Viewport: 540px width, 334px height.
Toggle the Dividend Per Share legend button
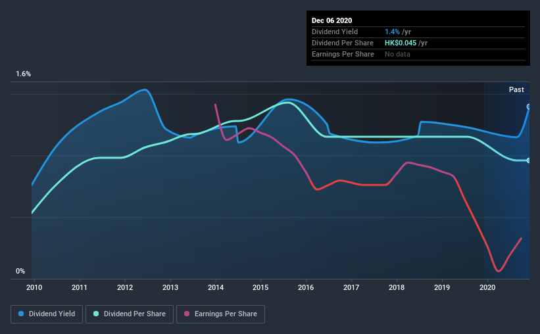click(130, 314)
